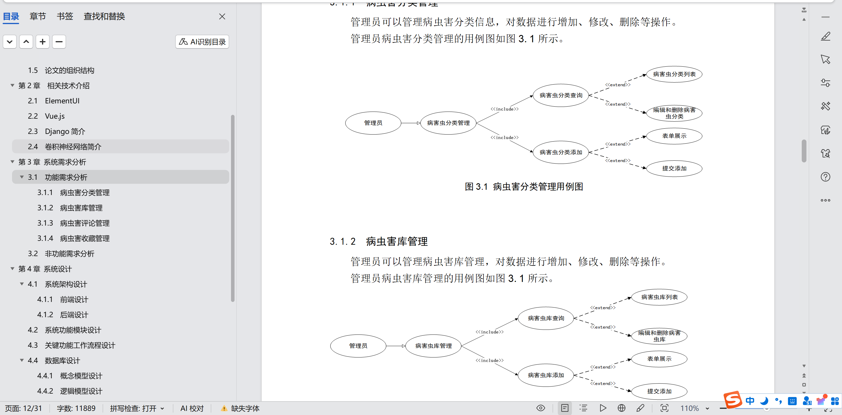842x415 pixels.
Task: Click the plus button in outline toolbar
Action: [43, 42]
